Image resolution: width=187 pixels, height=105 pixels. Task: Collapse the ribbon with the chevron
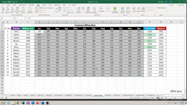[185, 15]
